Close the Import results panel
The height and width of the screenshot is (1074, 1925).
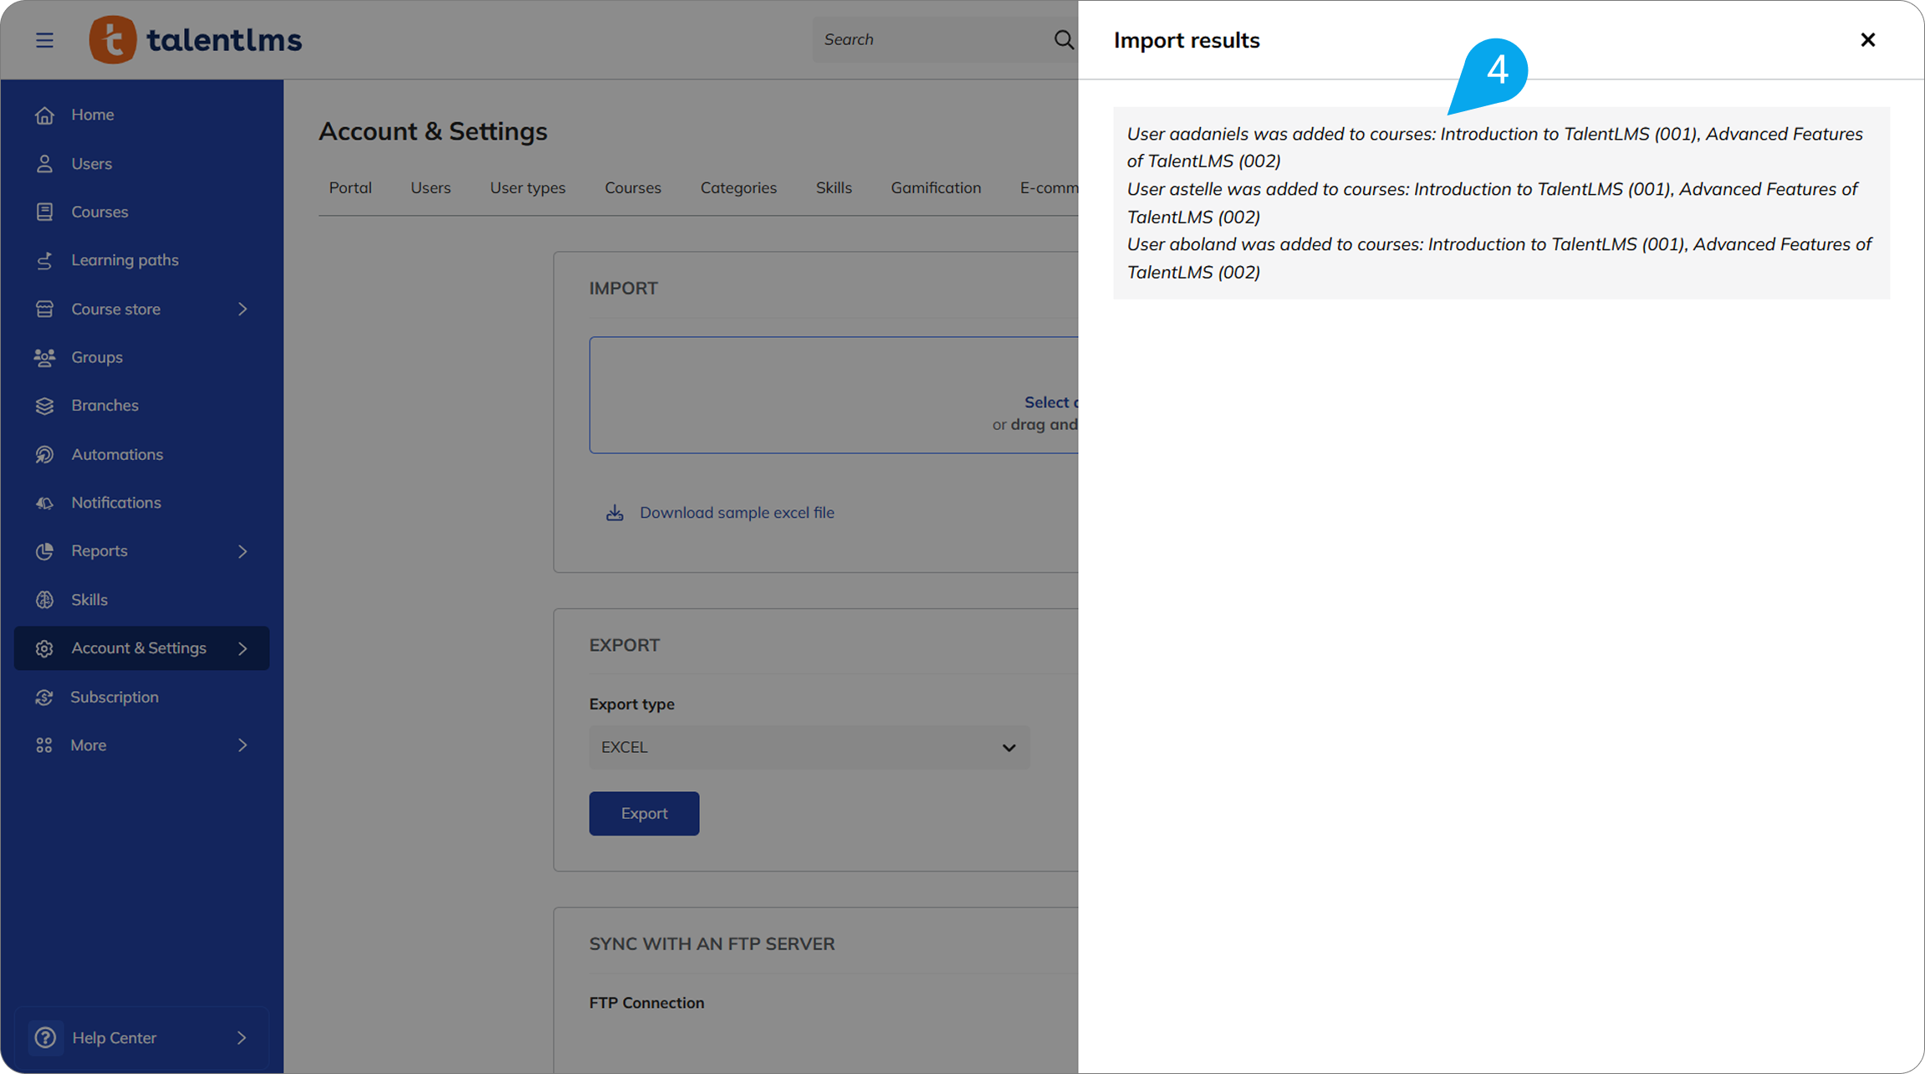[1867, 39]
